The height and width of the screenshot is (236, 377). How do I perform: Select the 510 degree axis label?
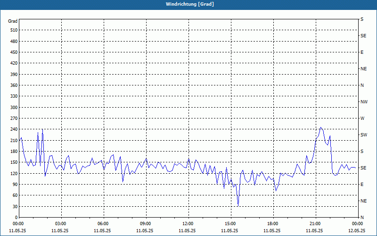(14, 30)
